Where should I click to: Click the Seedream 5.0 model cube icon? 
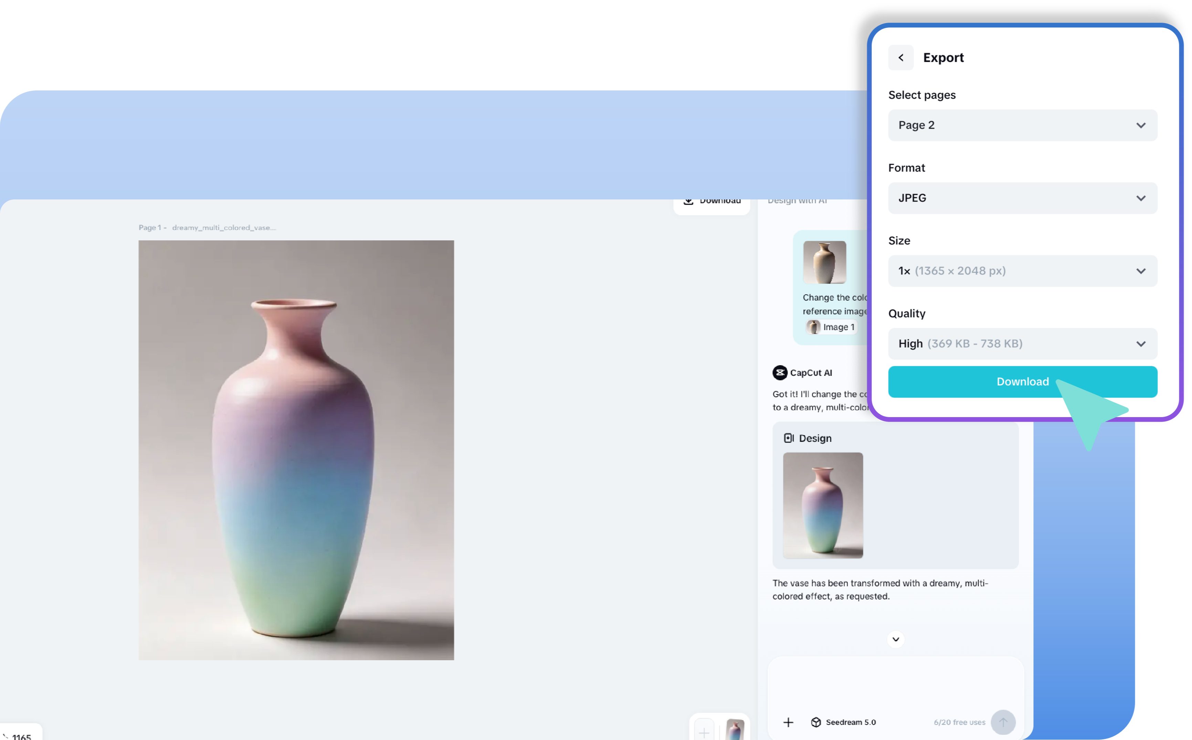[816, 722]
